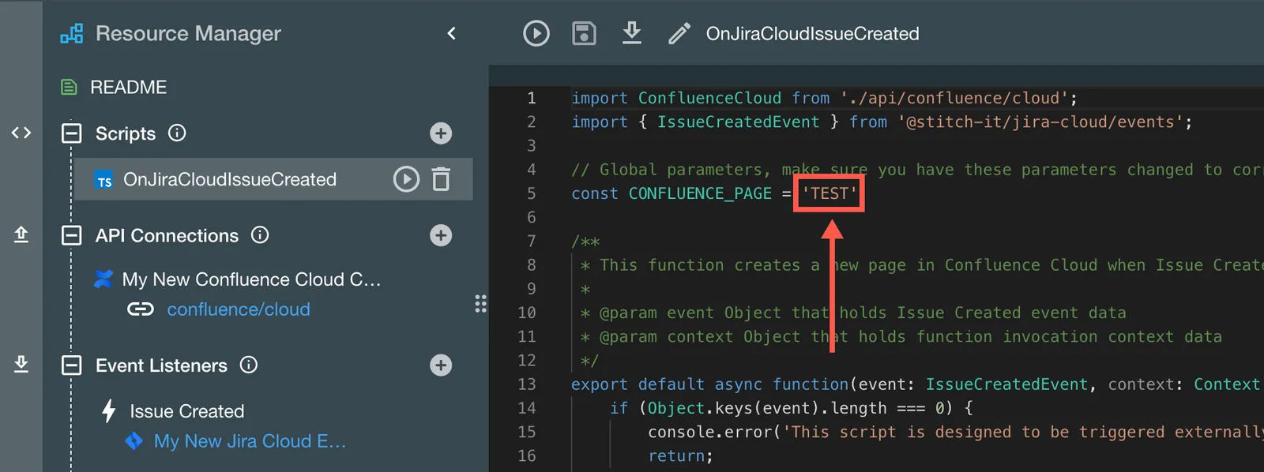Select the Issue Created event listener
Image resolution: width=1264 pixels, height=472 pixels.
(187, 411)
